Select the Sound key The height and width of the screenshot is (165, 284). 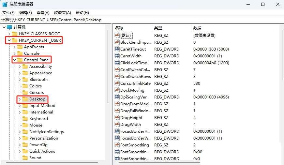(35, 158)
